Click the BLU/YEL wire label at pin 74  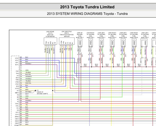(x=28, y=75)
